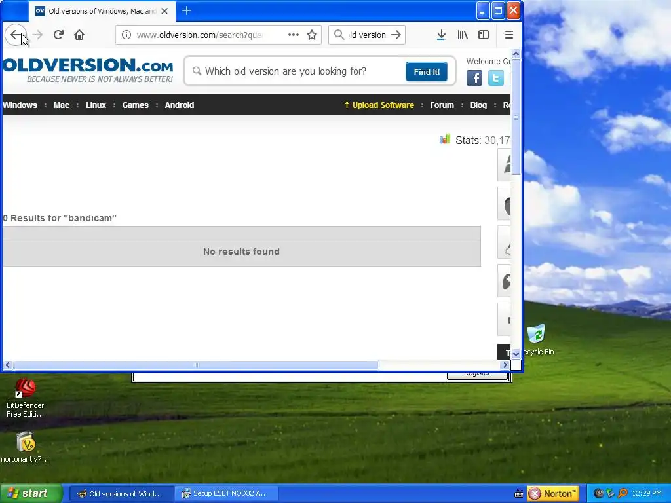This screenshot has width=671, height=503.
Task: Close the Firefox window
Action: click(513, 11)
